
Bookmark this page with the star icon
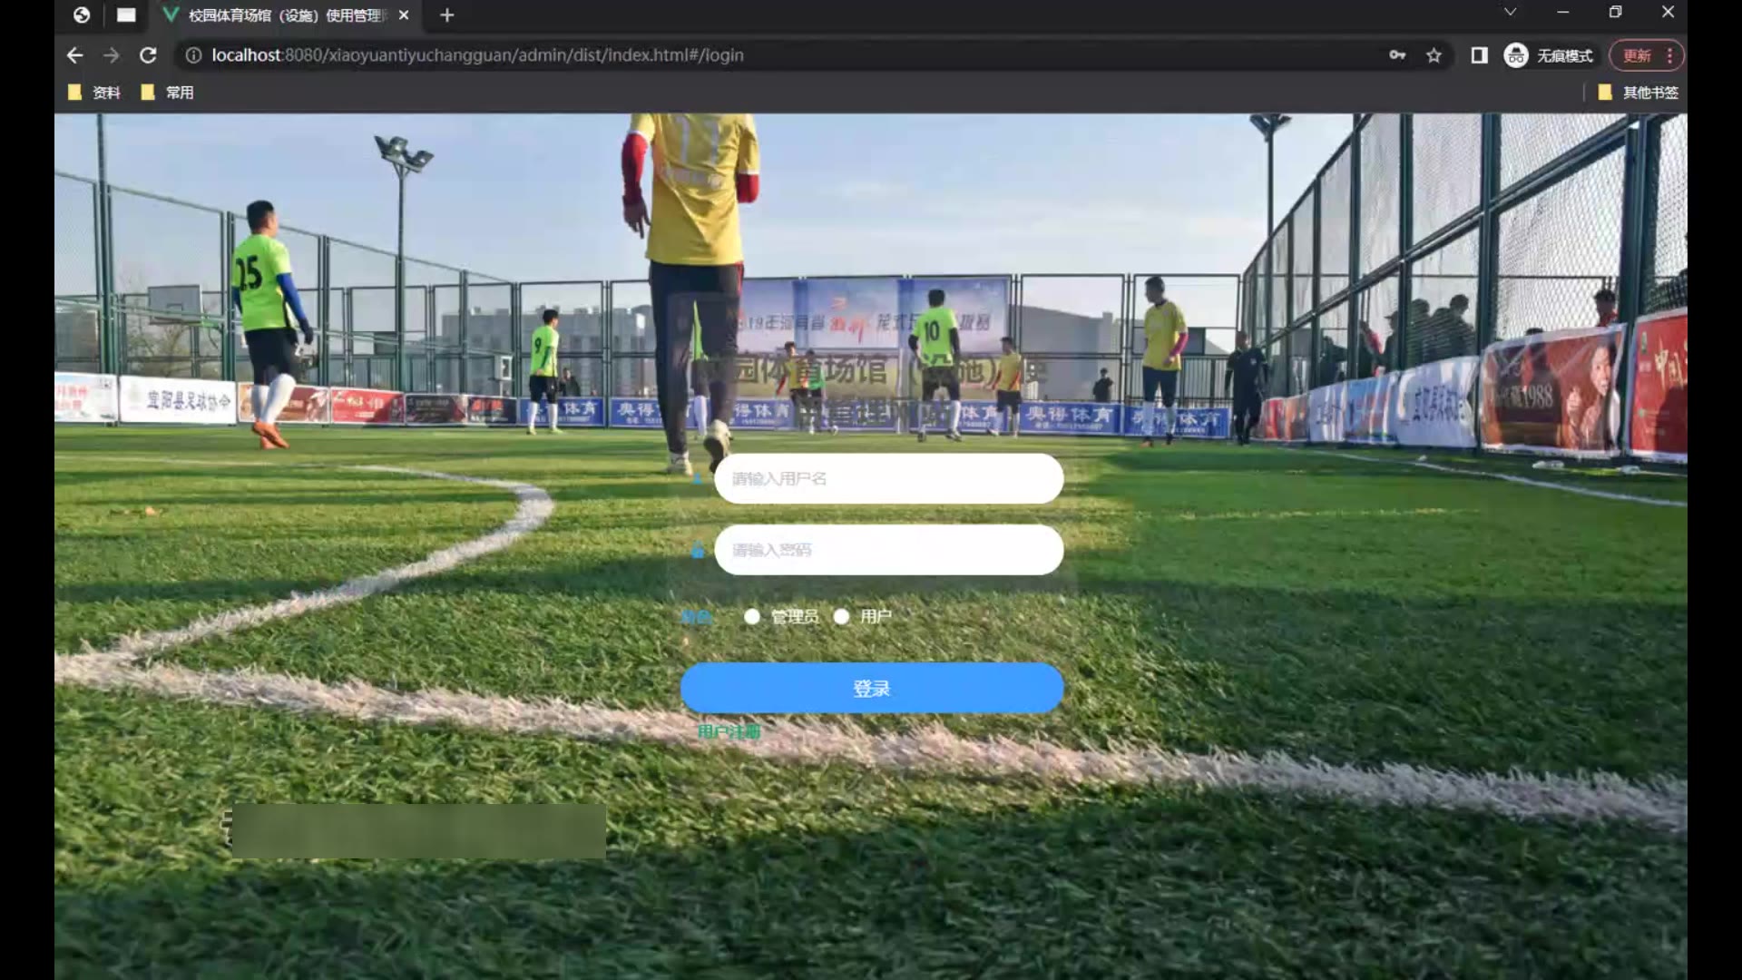pyautogui.click(x=1434, y=55)
